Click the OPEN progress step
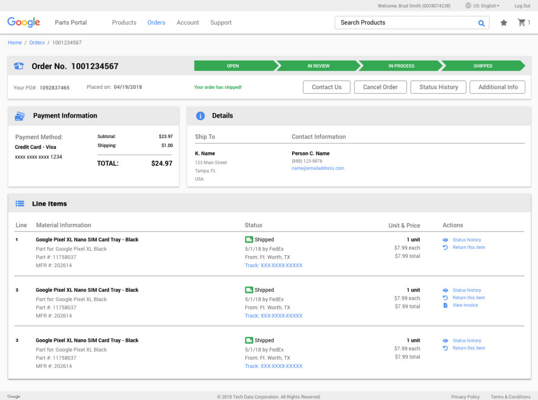This screenshot has width=538, height=400. coord(235,66)
